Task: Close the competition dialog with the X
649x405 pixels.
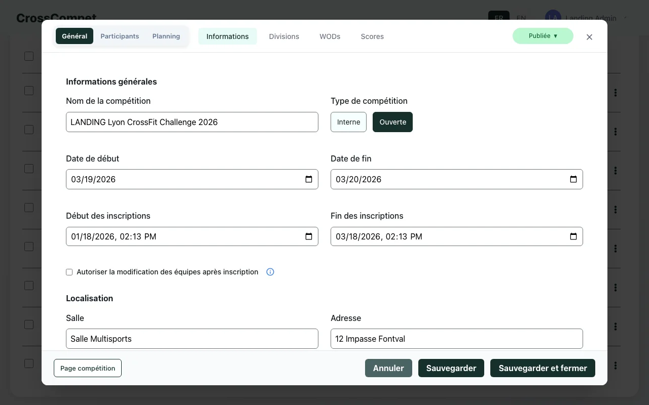Action: tap(589, 37)
